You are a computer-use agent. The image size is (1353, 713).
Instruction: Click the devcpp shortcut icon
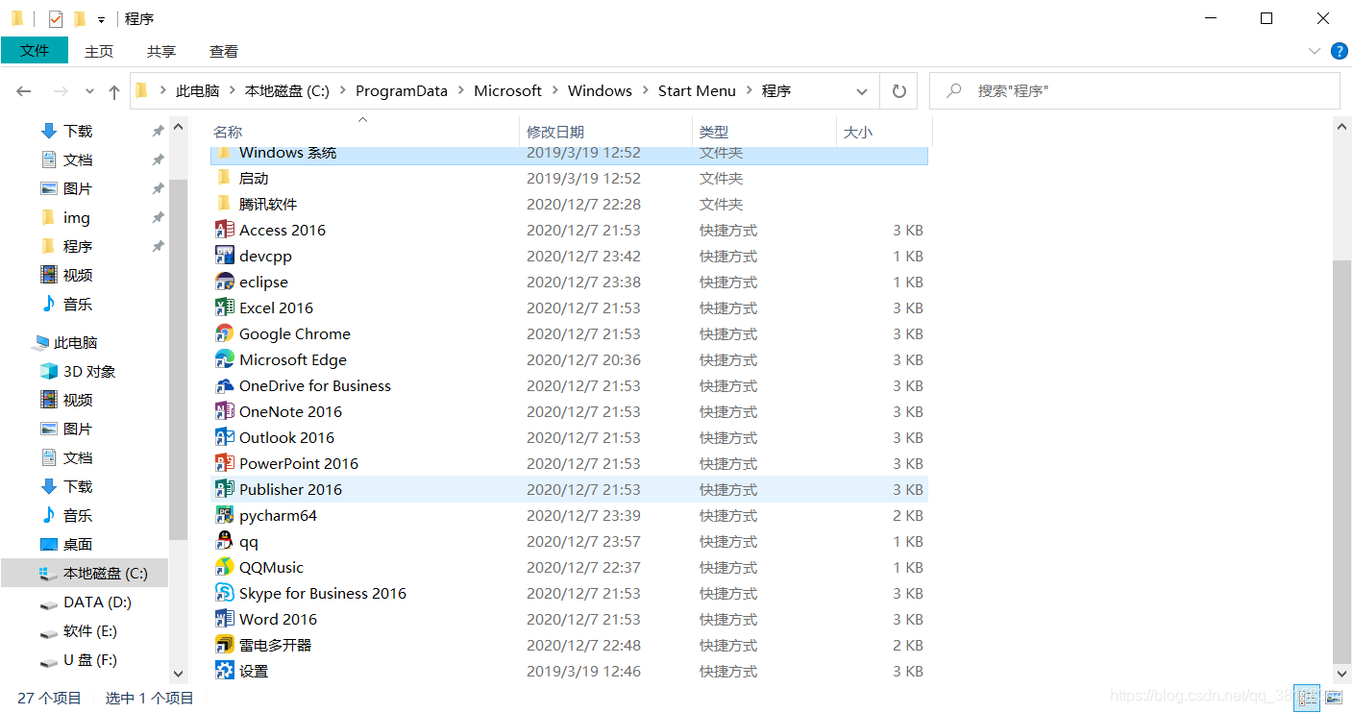[x=225, y=256]
